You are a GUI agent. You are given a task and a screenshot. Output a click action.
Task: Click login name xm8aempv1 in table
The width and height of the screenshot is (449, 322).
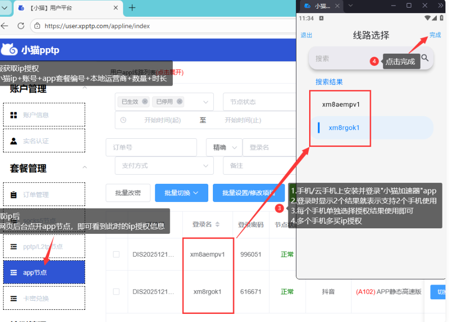click(208, 254)
